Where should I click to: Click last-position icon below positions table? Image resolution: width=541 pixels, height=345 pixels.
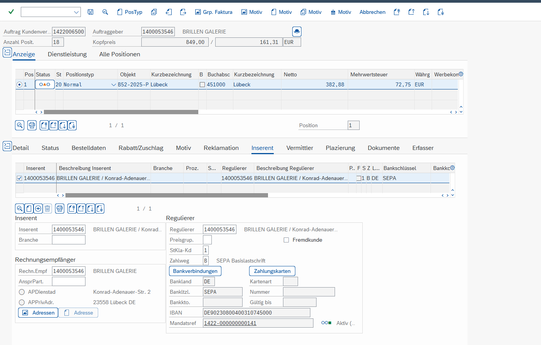(72, 125)
